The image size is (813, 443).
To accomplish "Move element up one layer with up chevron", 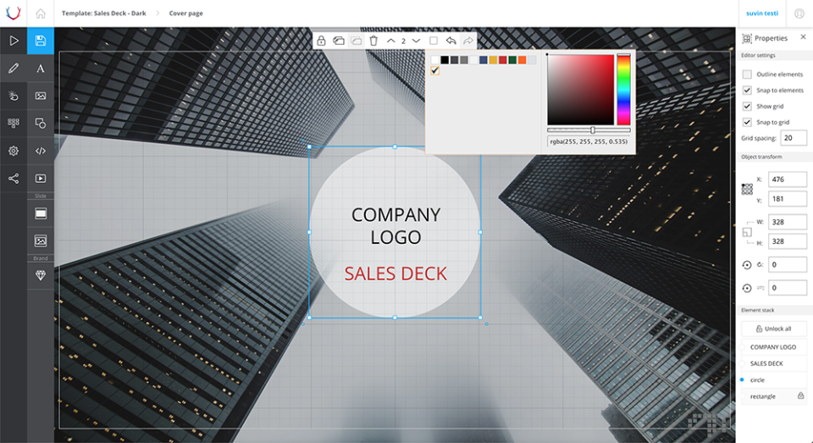I will click(x=391, y=41).
